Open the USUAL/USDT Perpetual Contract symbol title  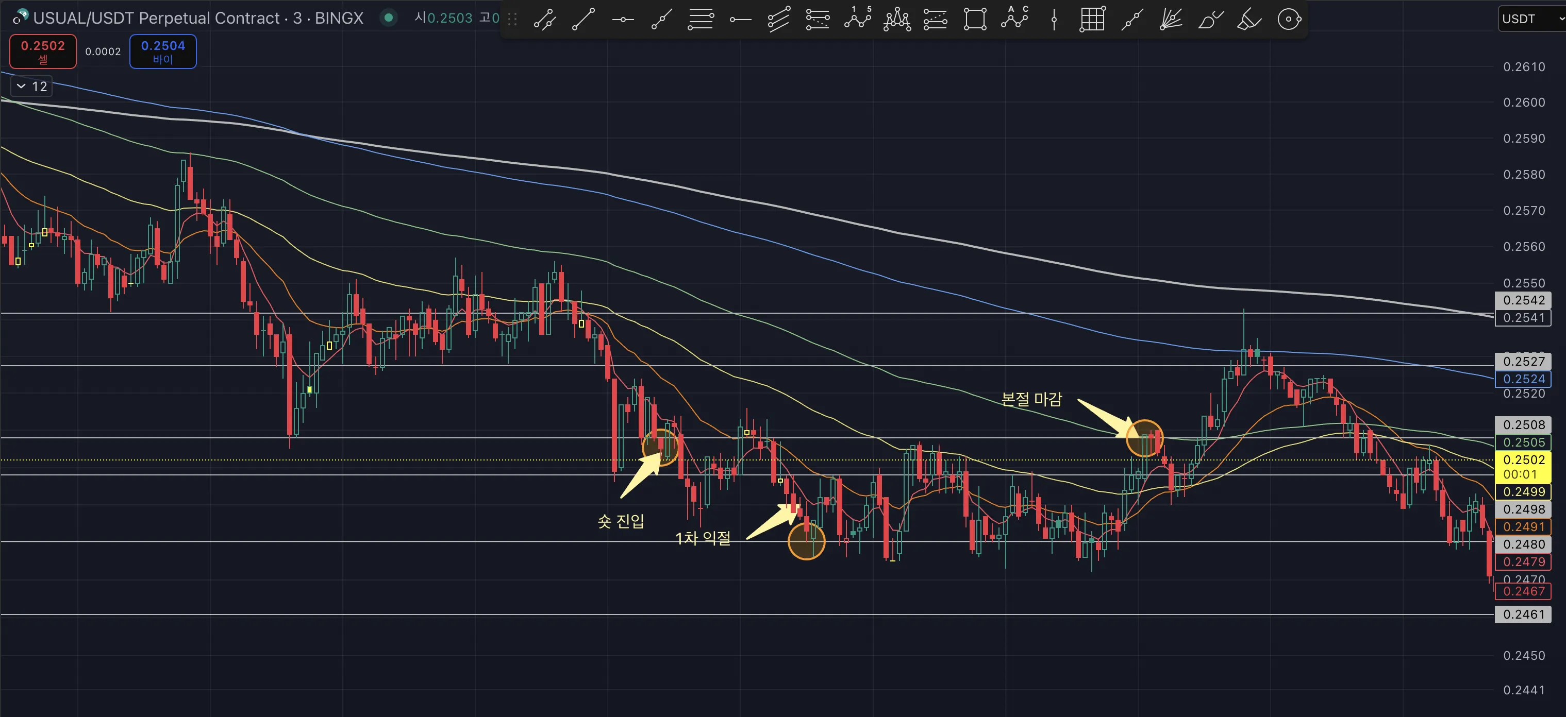[x=198, y=18]
